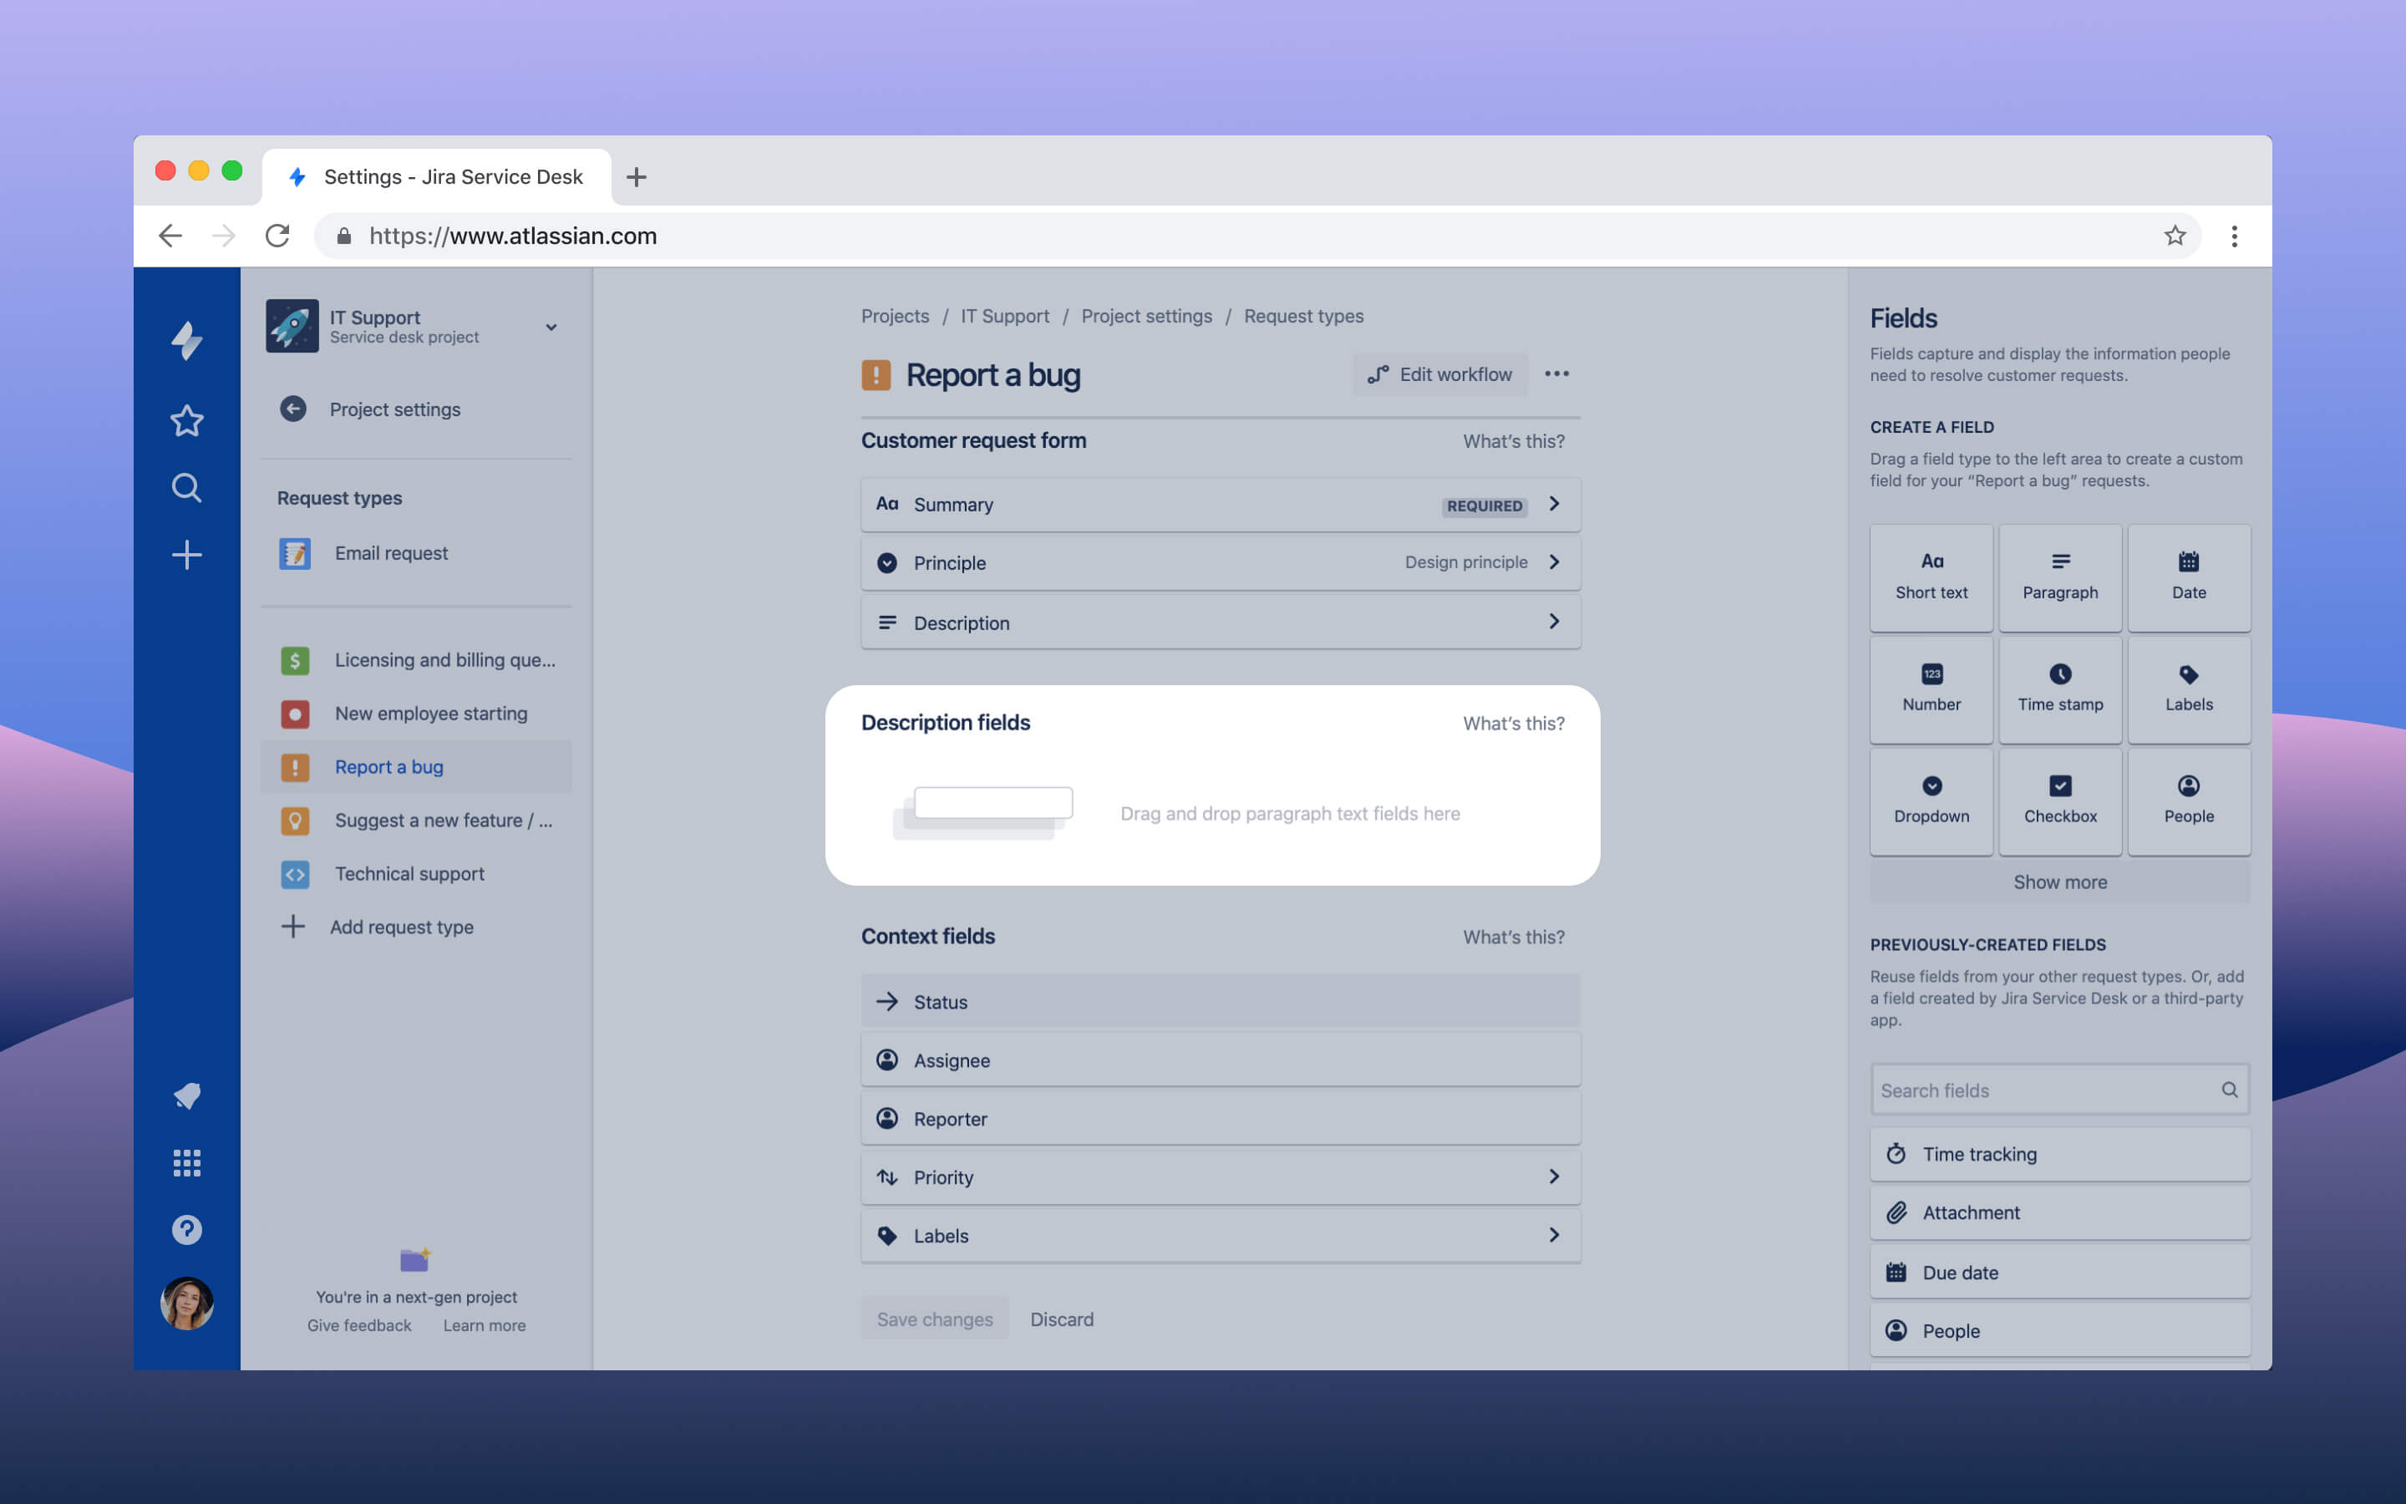Click the Edit workflow button
2406x1504 pixels.
(1439, 374)
